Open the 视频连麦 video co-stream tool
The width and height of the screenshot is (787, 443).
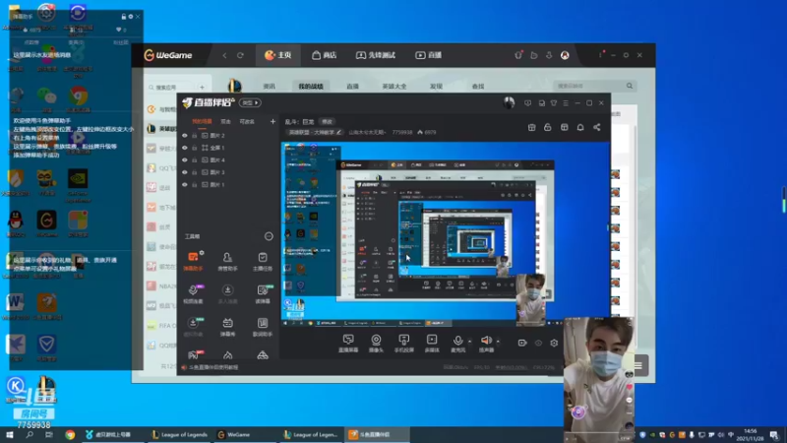point(193,293)
